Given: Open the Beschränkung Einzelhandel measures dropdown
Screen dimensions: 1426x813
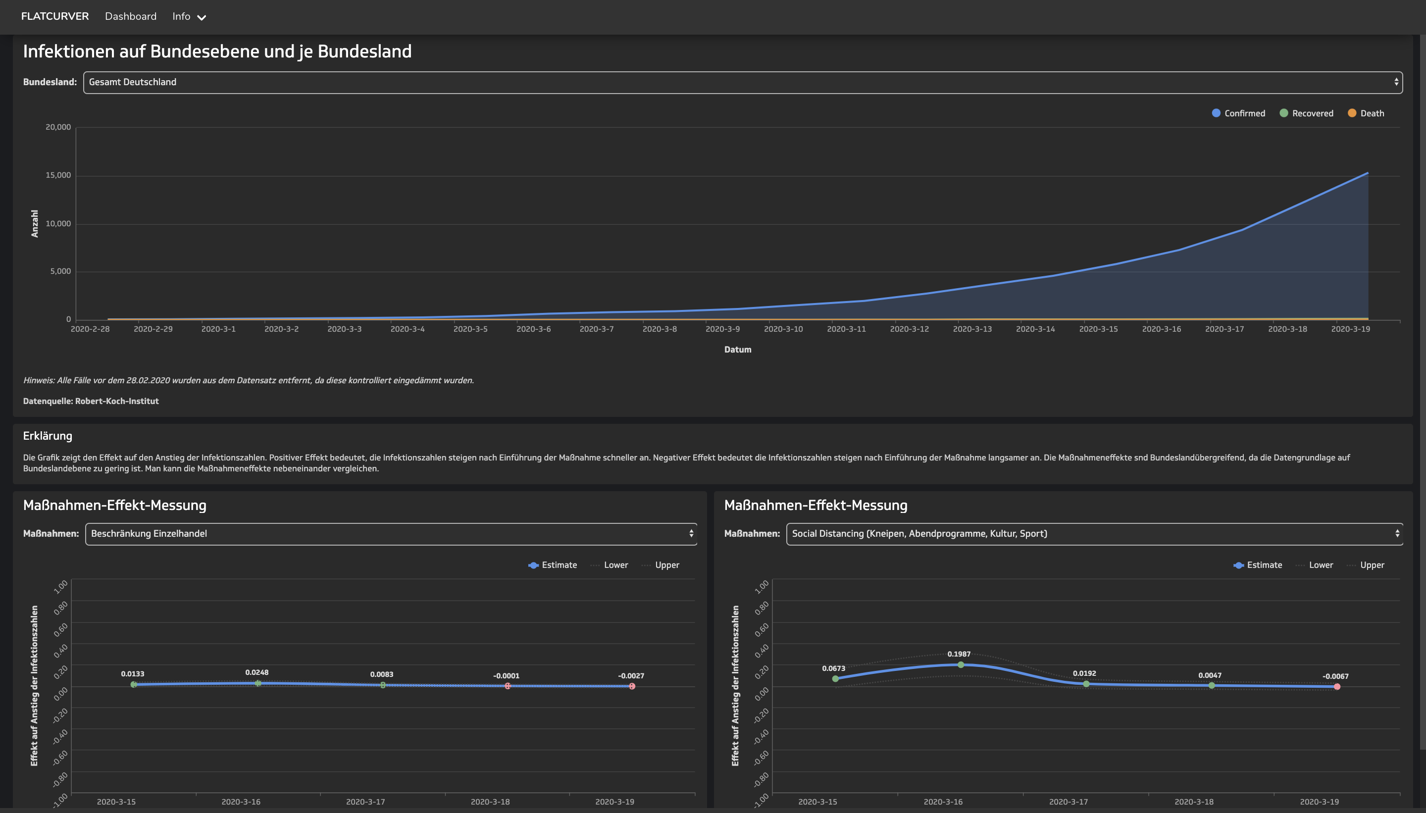Looking at the screenshot, I should tap(390, 534).
